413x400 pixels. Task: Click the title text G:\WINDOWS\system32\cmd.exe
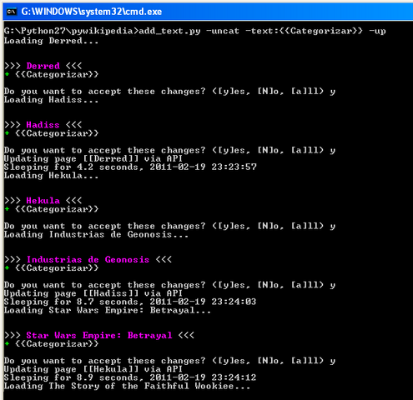pyautogui.click(x=92, y=12)
